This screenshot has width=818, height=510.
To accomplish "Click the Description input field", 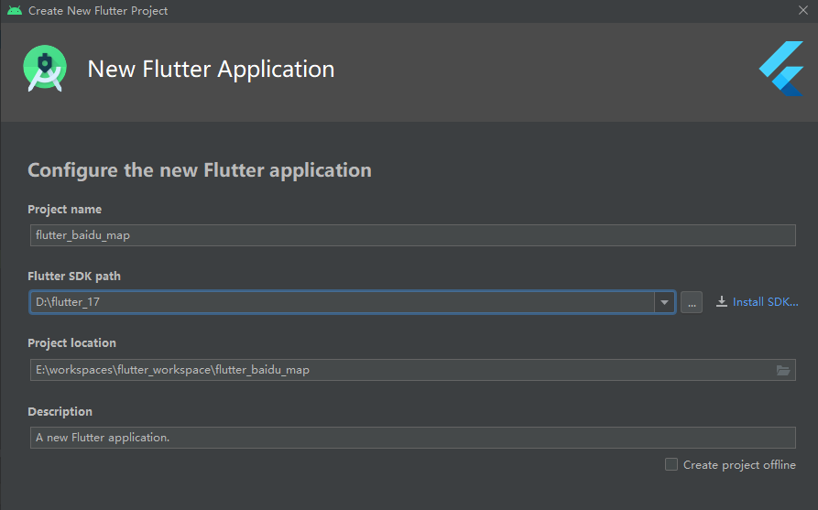I will point(412,438).
